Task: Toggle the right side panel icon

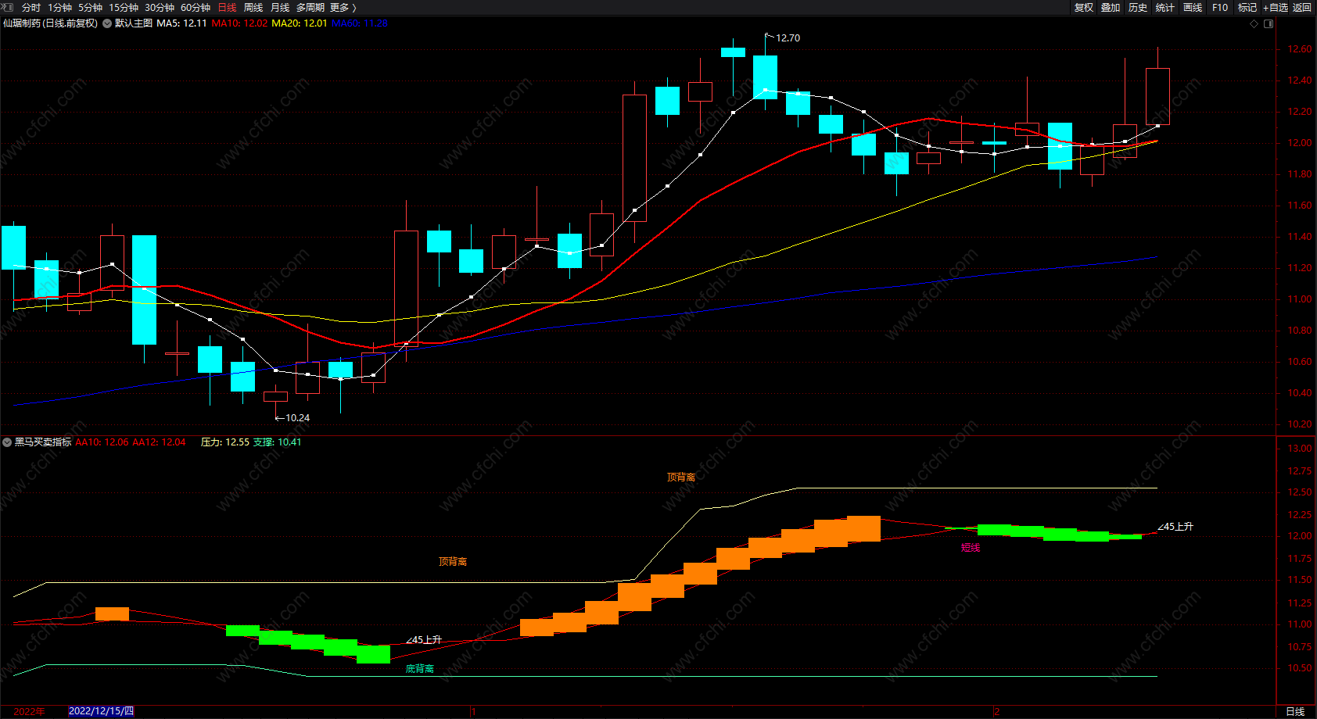Action: [1269, 23]
